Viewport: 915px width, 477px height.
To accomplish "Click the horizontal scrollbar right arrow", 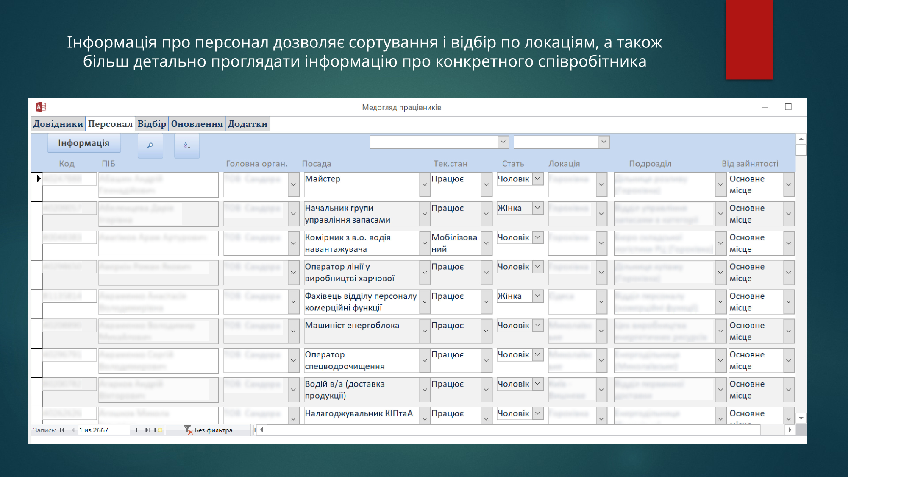I will [790, 430].
